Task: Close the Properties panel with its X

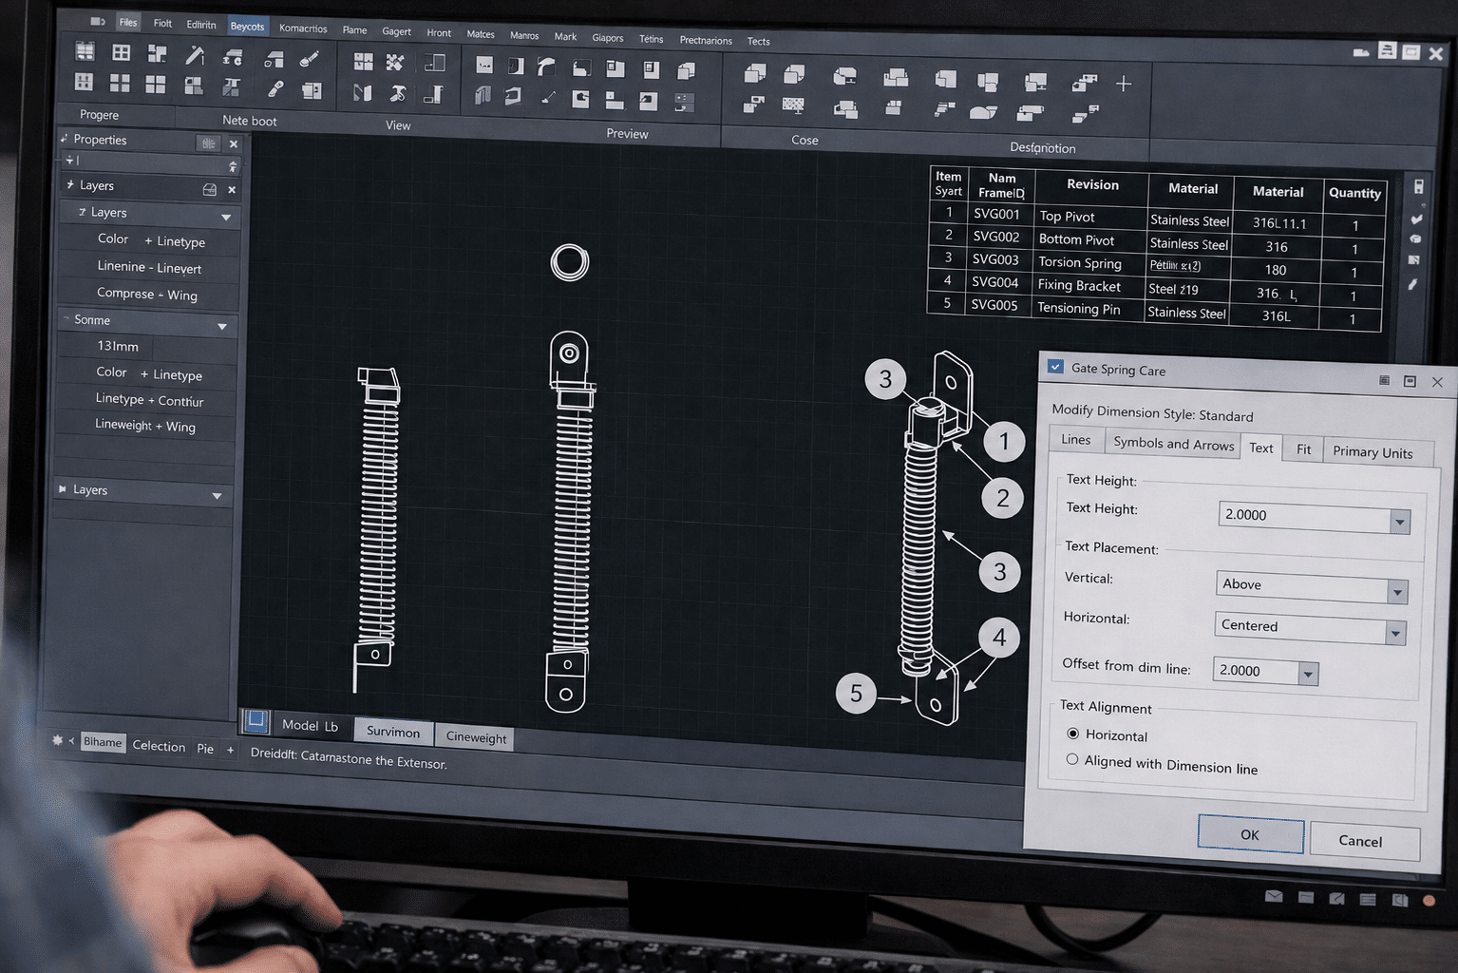Action: pos(234,144)
